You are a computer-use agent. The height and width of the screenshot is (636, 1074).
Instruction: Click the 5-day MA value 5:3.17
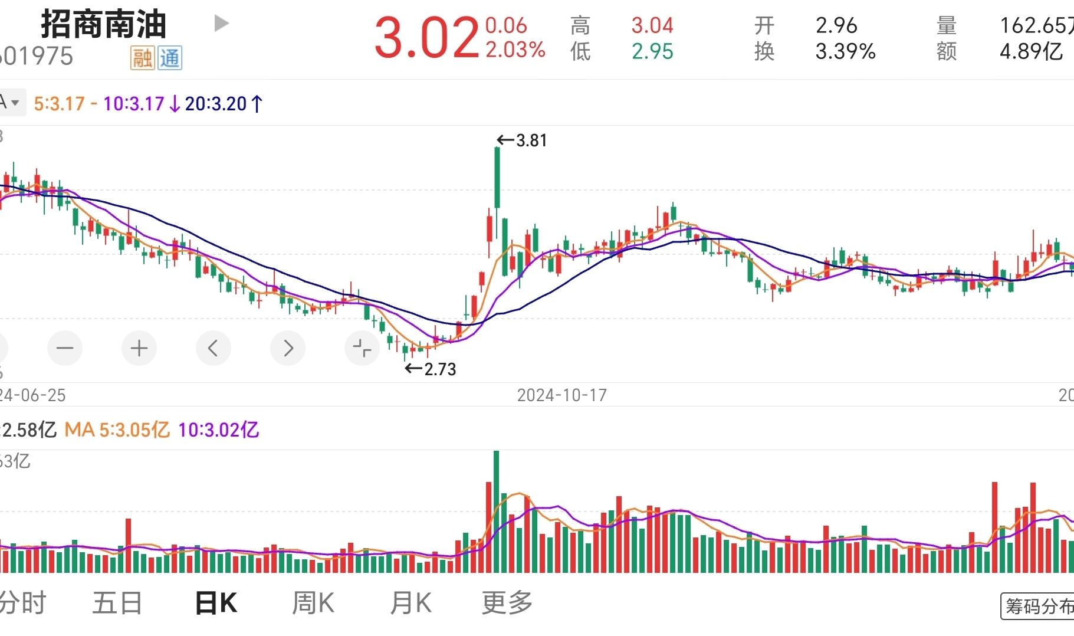(x=60, y=104)
